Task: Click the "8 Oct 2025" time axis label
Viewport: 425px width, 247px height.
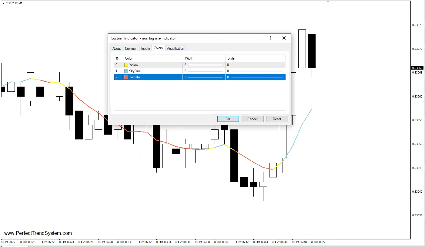Action: tap(8, 242)
